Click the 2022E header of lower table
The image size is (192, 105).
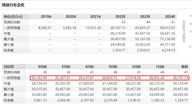coord(9,67)
